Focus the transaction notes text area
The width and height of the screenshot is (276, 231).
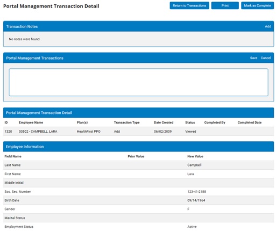(138, 82)
